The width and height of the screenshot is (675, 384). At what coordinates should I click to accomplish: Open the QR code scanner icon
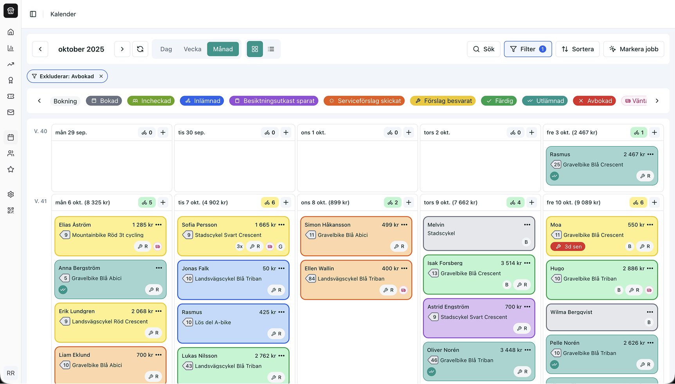11,210
